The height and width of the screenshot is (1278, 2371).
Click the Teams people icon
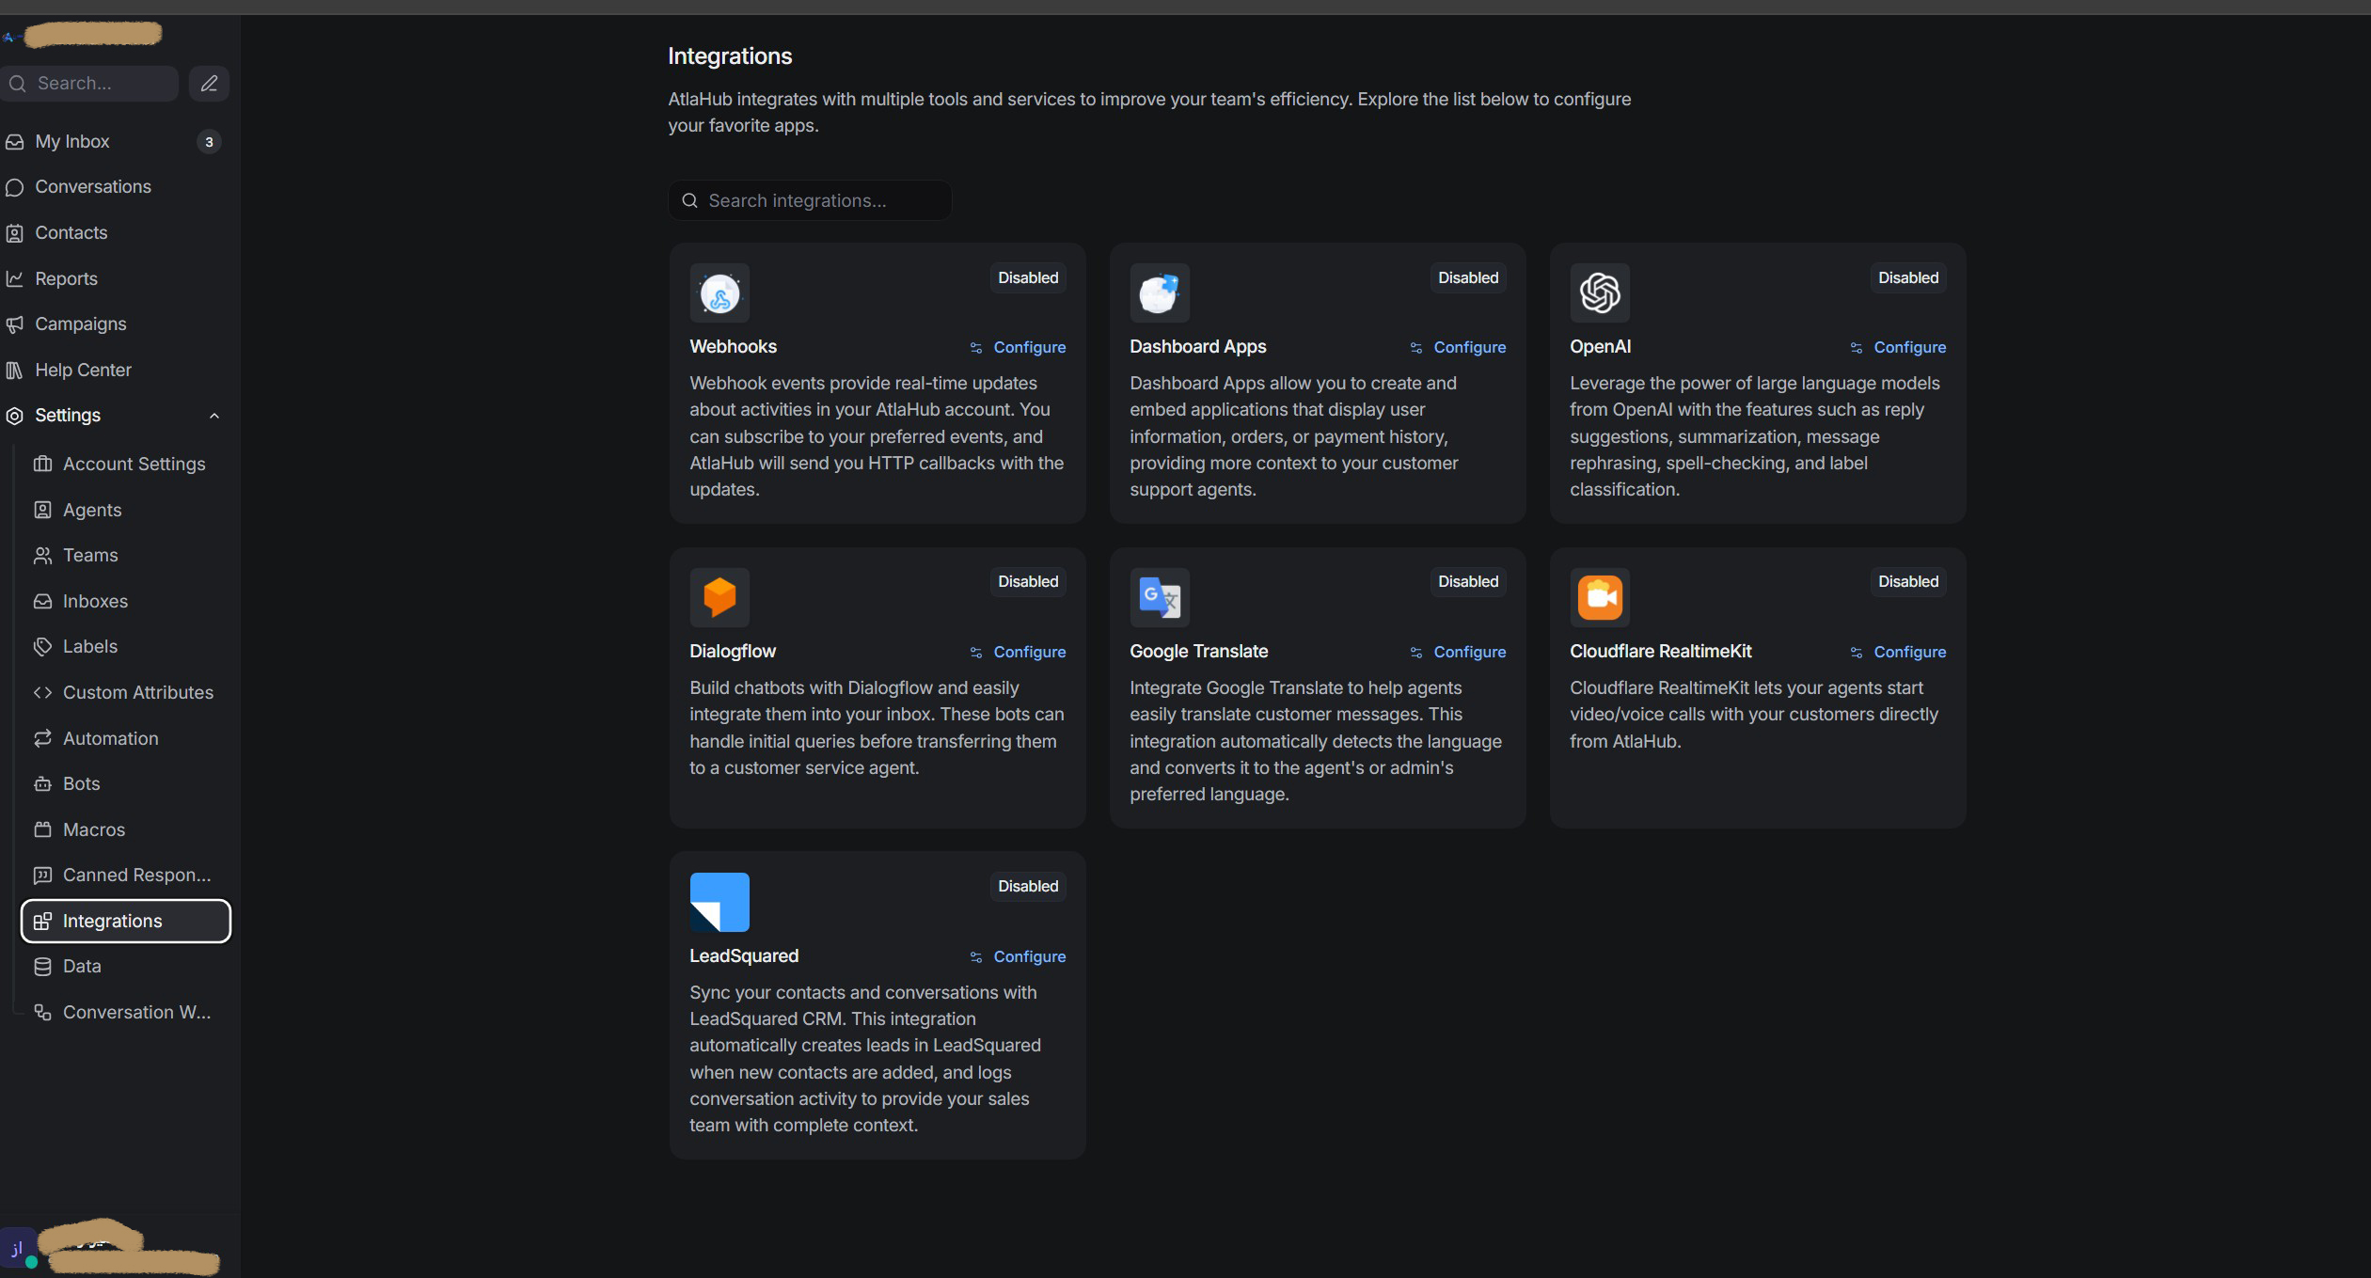click(42, 556)
